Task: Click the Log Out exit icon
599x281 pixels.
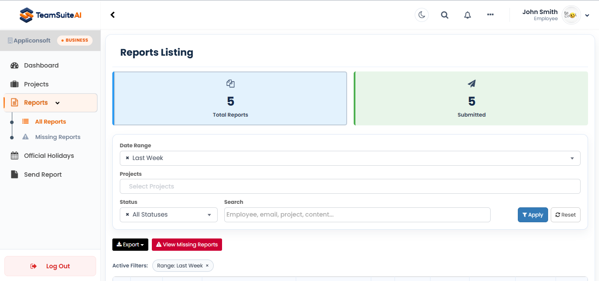Action: point(34,266)
